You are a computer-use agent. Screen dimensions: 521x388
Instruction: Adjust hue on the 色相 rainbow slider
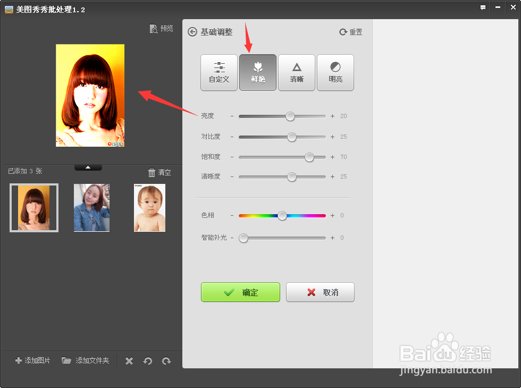point(282,215)
